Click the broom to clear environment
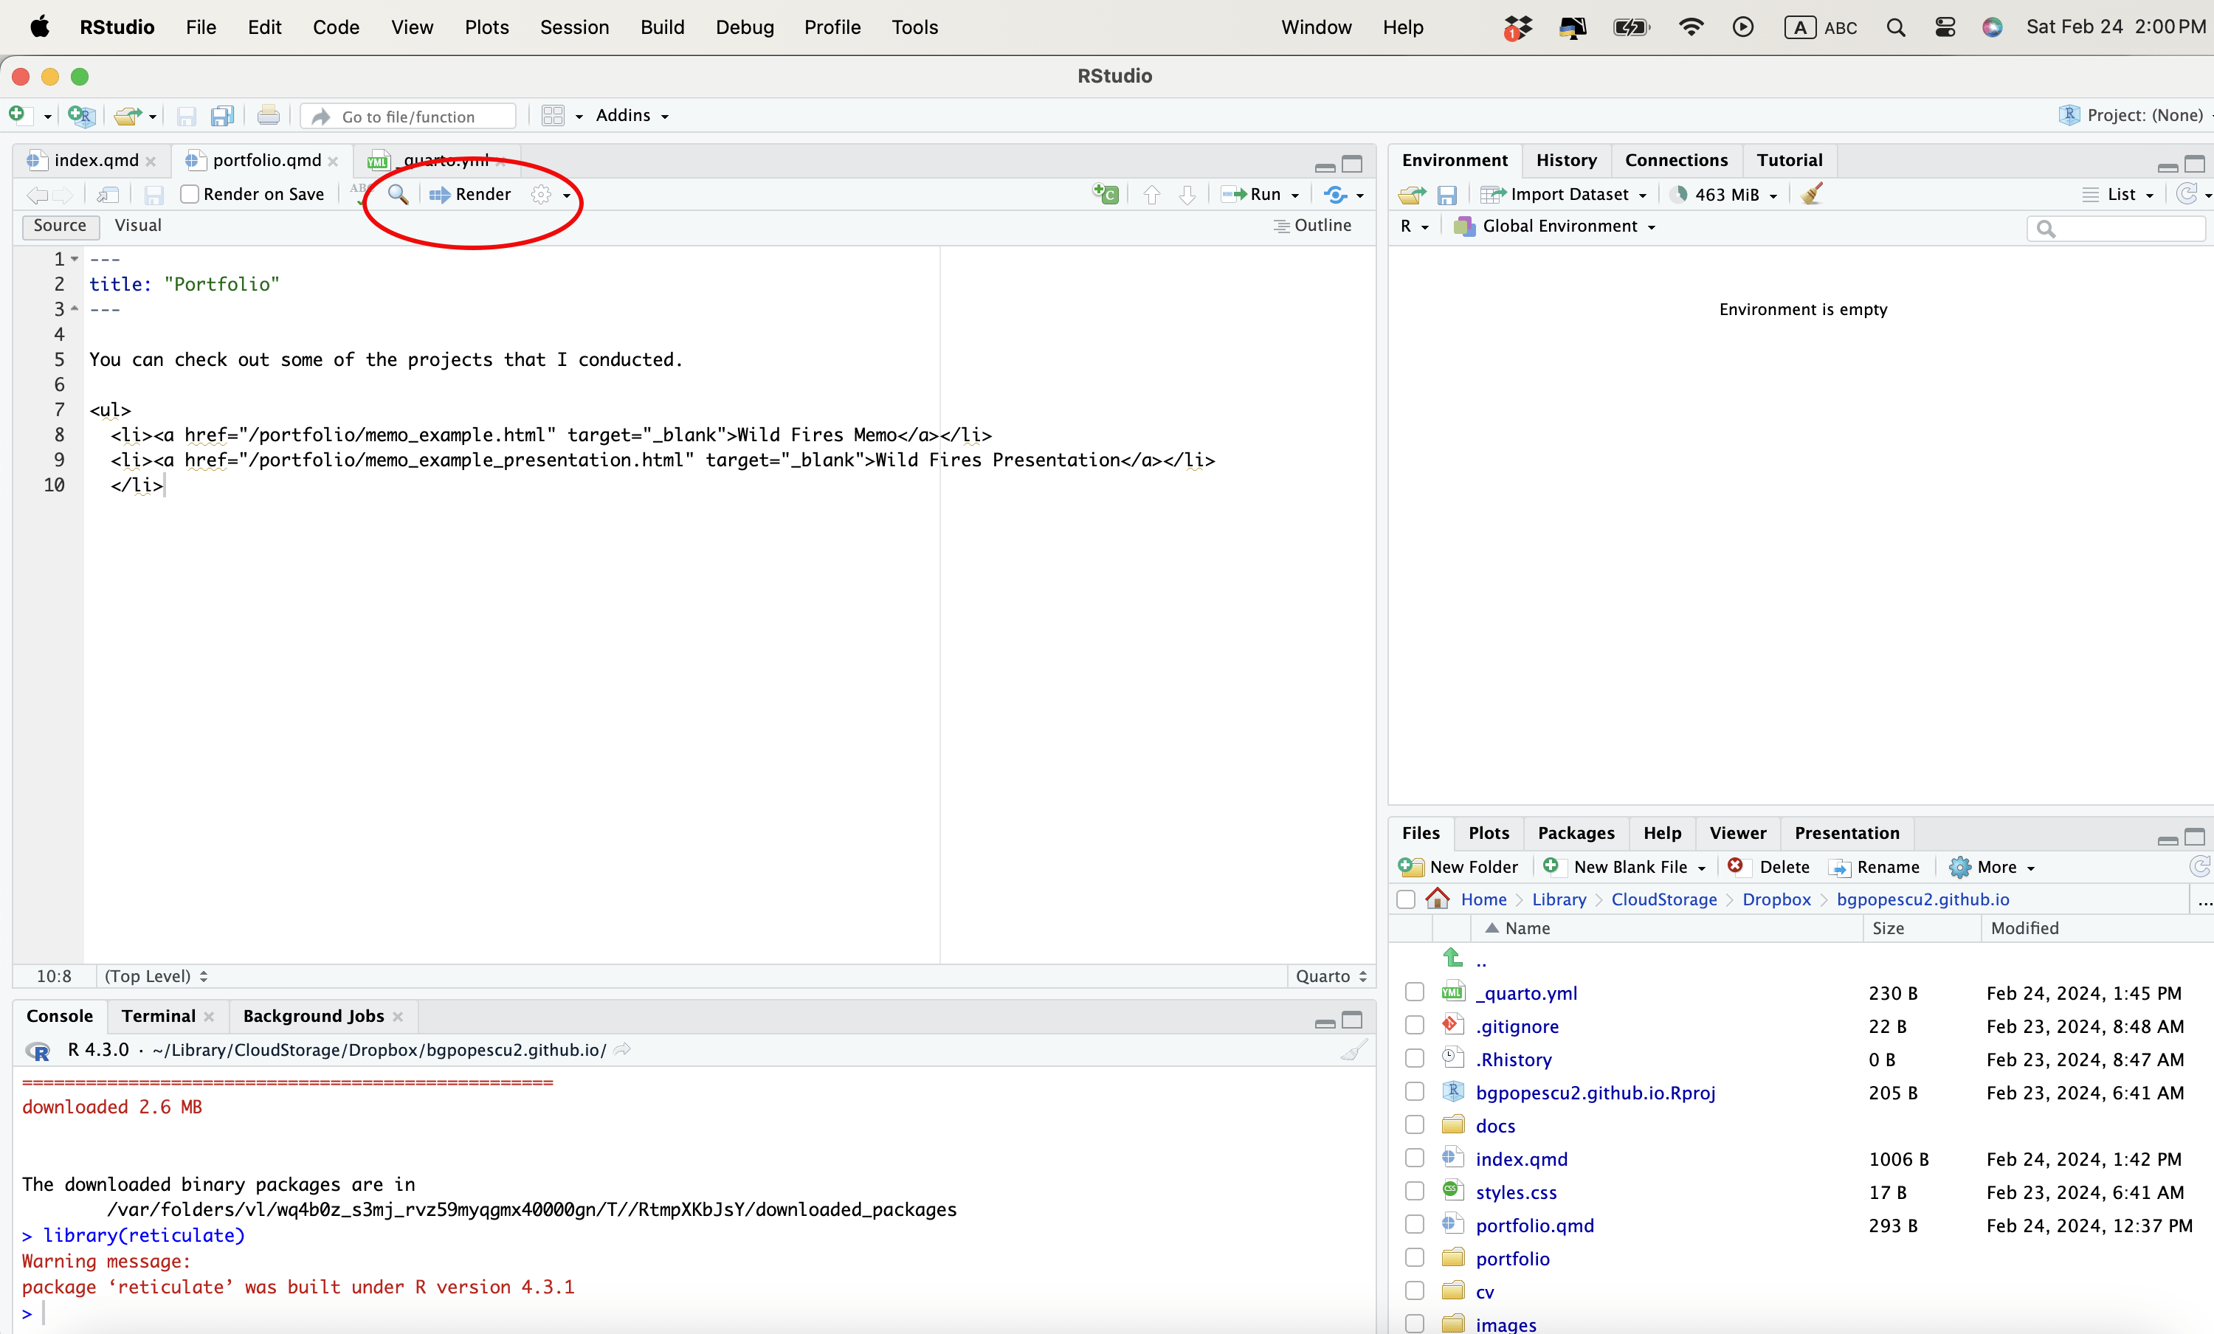Viewport: 2214px width, 1334px height. point(1813,194)
